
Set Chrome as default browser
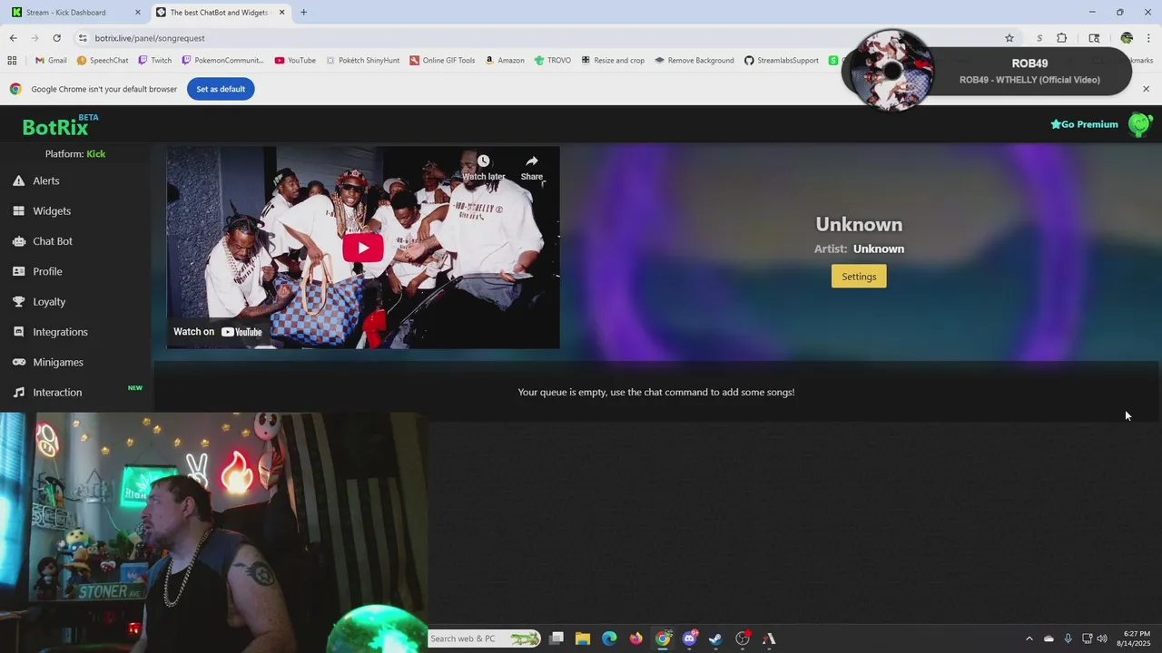pyautogui.click(x=221, y=89)
